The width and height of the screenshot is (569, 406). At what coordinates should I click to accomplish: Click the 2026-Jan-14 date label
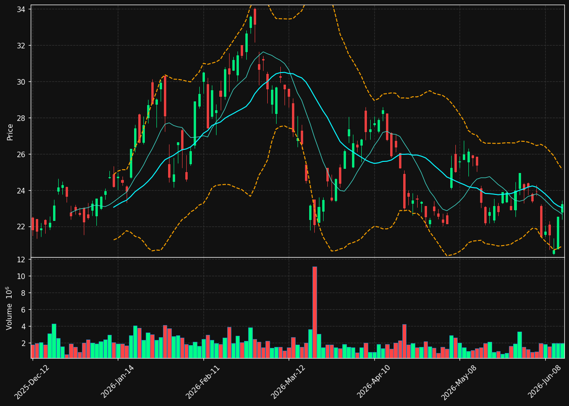(x=117, y=381)
